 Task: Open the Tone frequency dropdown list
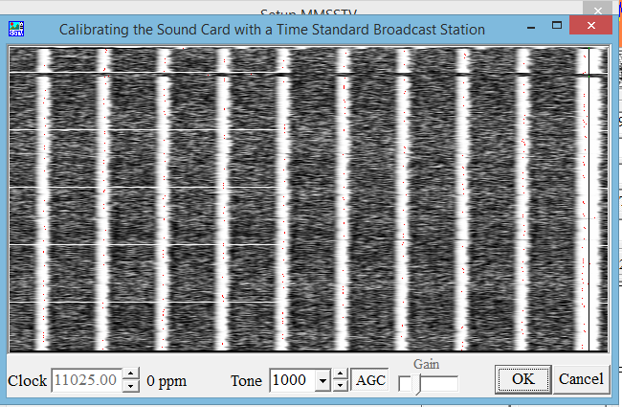[x=322, y=380]
